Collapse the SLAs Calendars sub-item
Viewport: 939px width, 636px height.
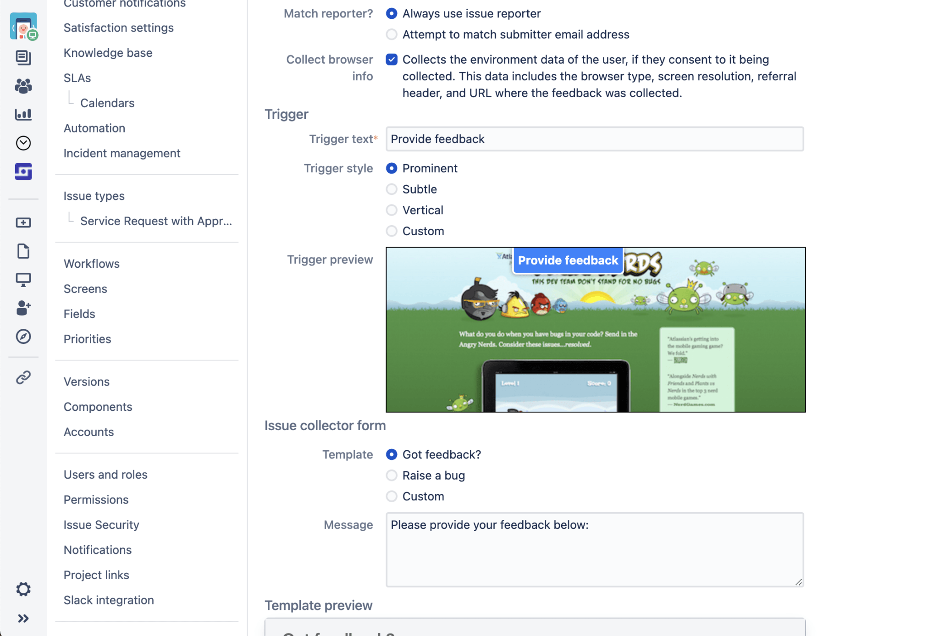(107, 103)
